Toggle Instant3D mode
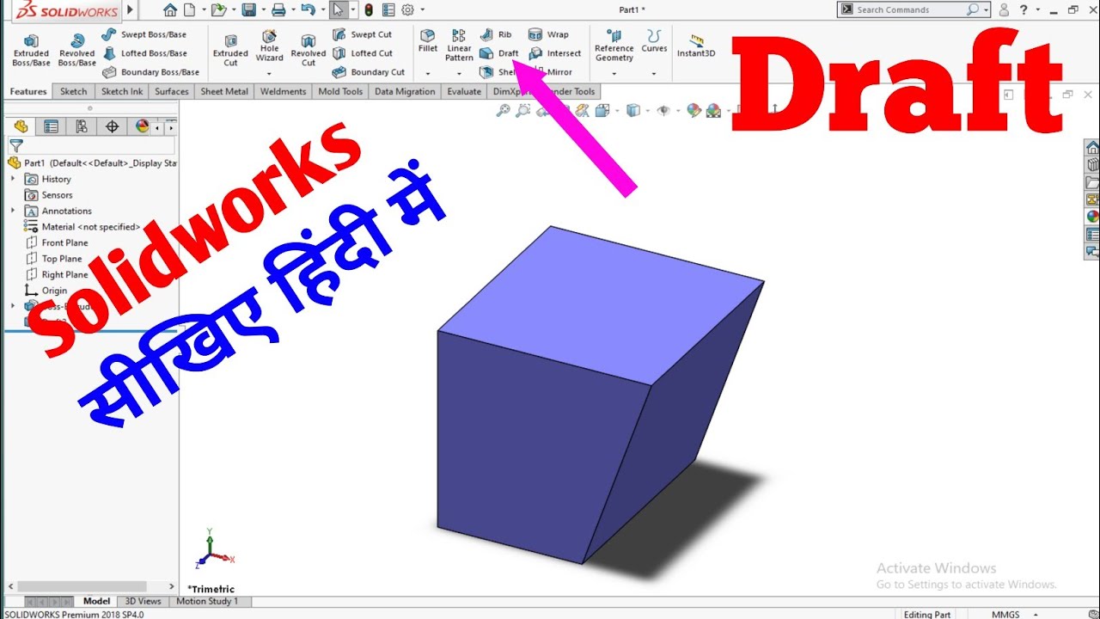The image size is (1100, 619). (x=696, y=46)
